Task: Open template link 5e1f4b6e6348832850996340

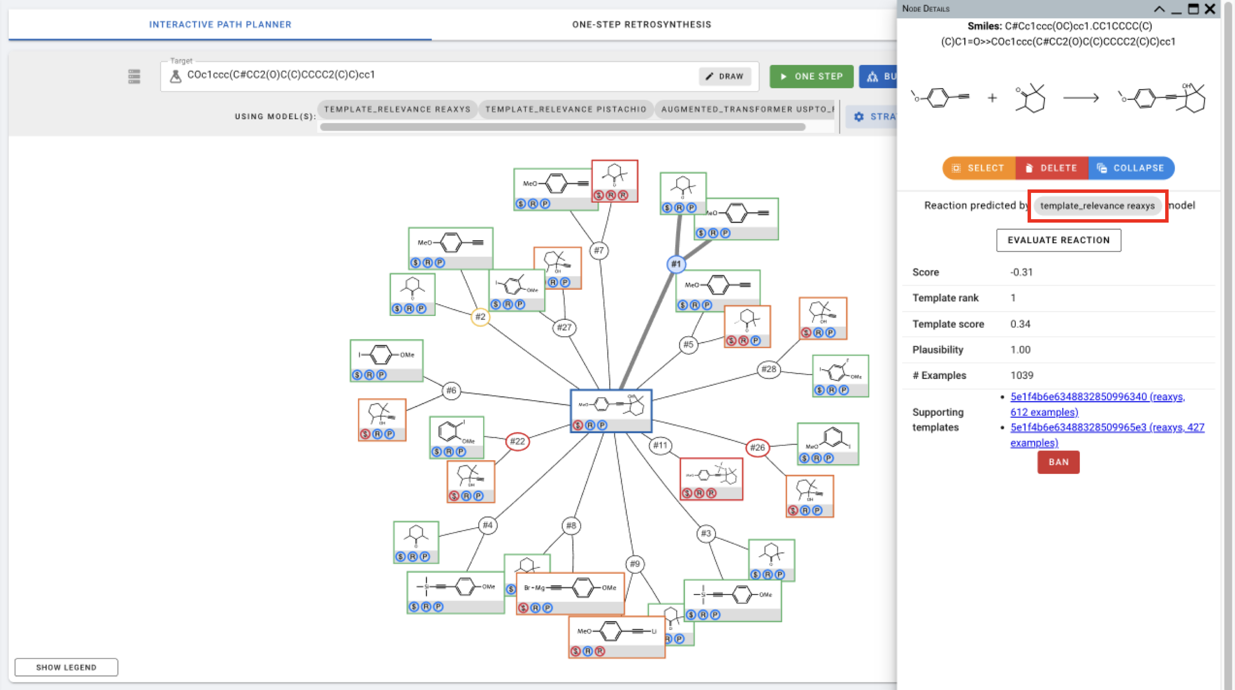Action: pyautogui.click(x=1097, y=404)
